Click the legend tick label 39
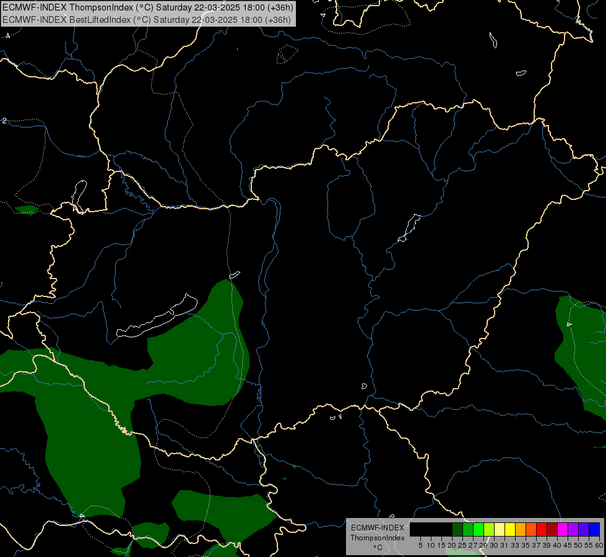Viewport: 606px width, 557px height. click(x=547, y=545)
